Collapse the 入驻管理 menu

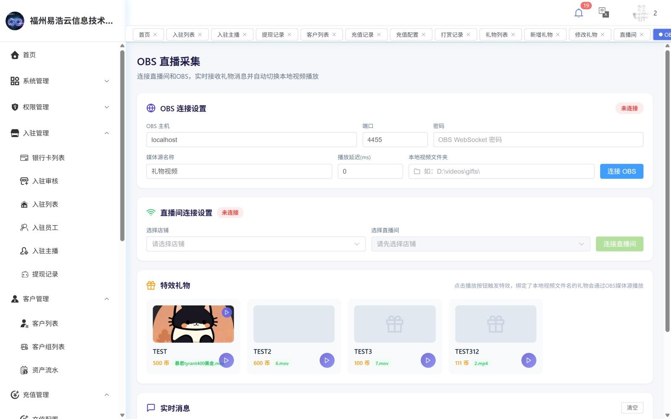tap(60, 133)
